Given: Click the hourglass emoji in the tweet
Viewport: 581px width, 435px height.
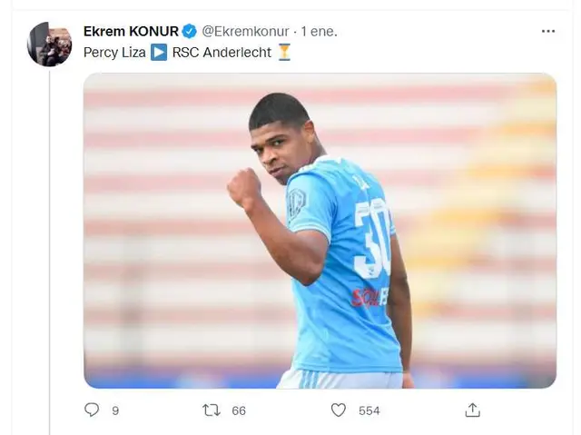Looking at the screenshot, I should tap(284, 53).
